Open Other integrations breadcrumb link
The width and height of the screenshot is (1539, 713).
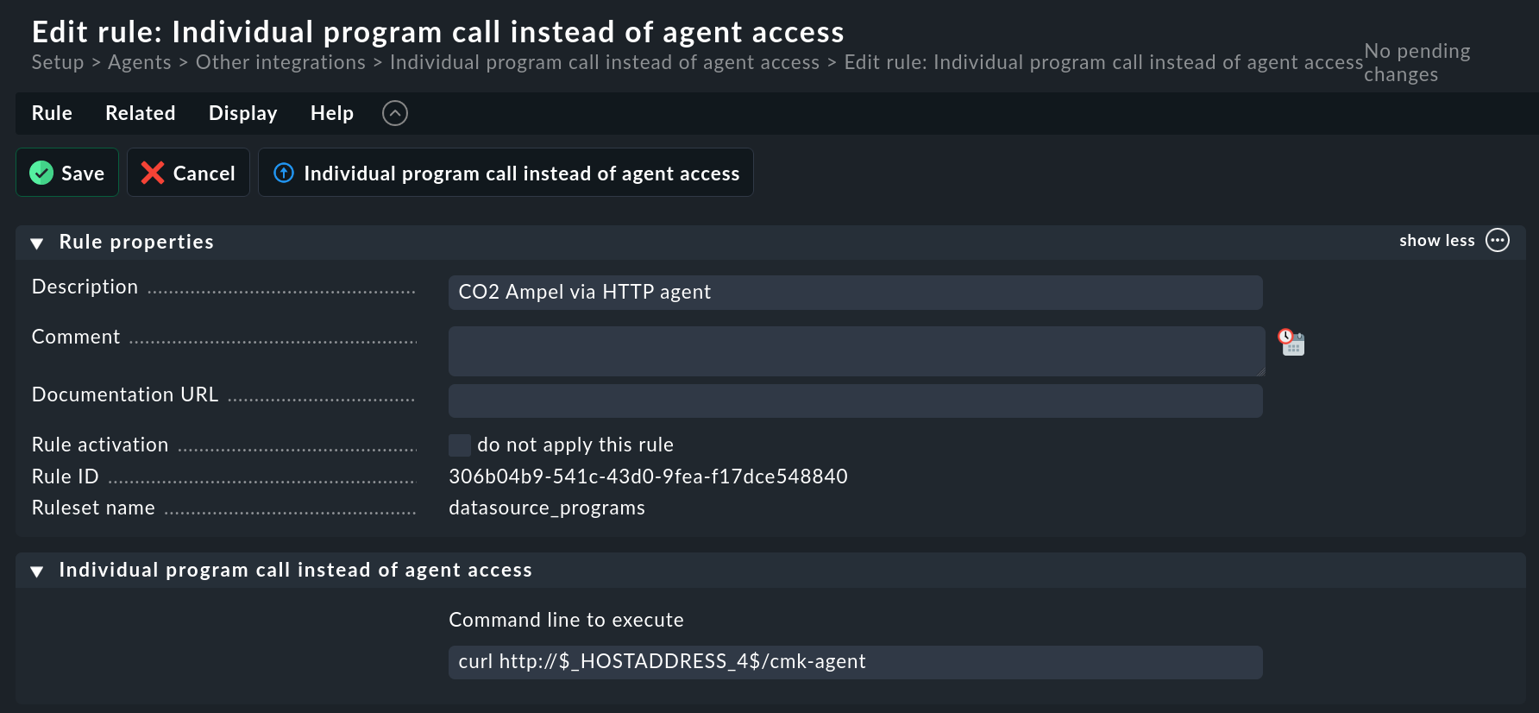click(280, 62)
